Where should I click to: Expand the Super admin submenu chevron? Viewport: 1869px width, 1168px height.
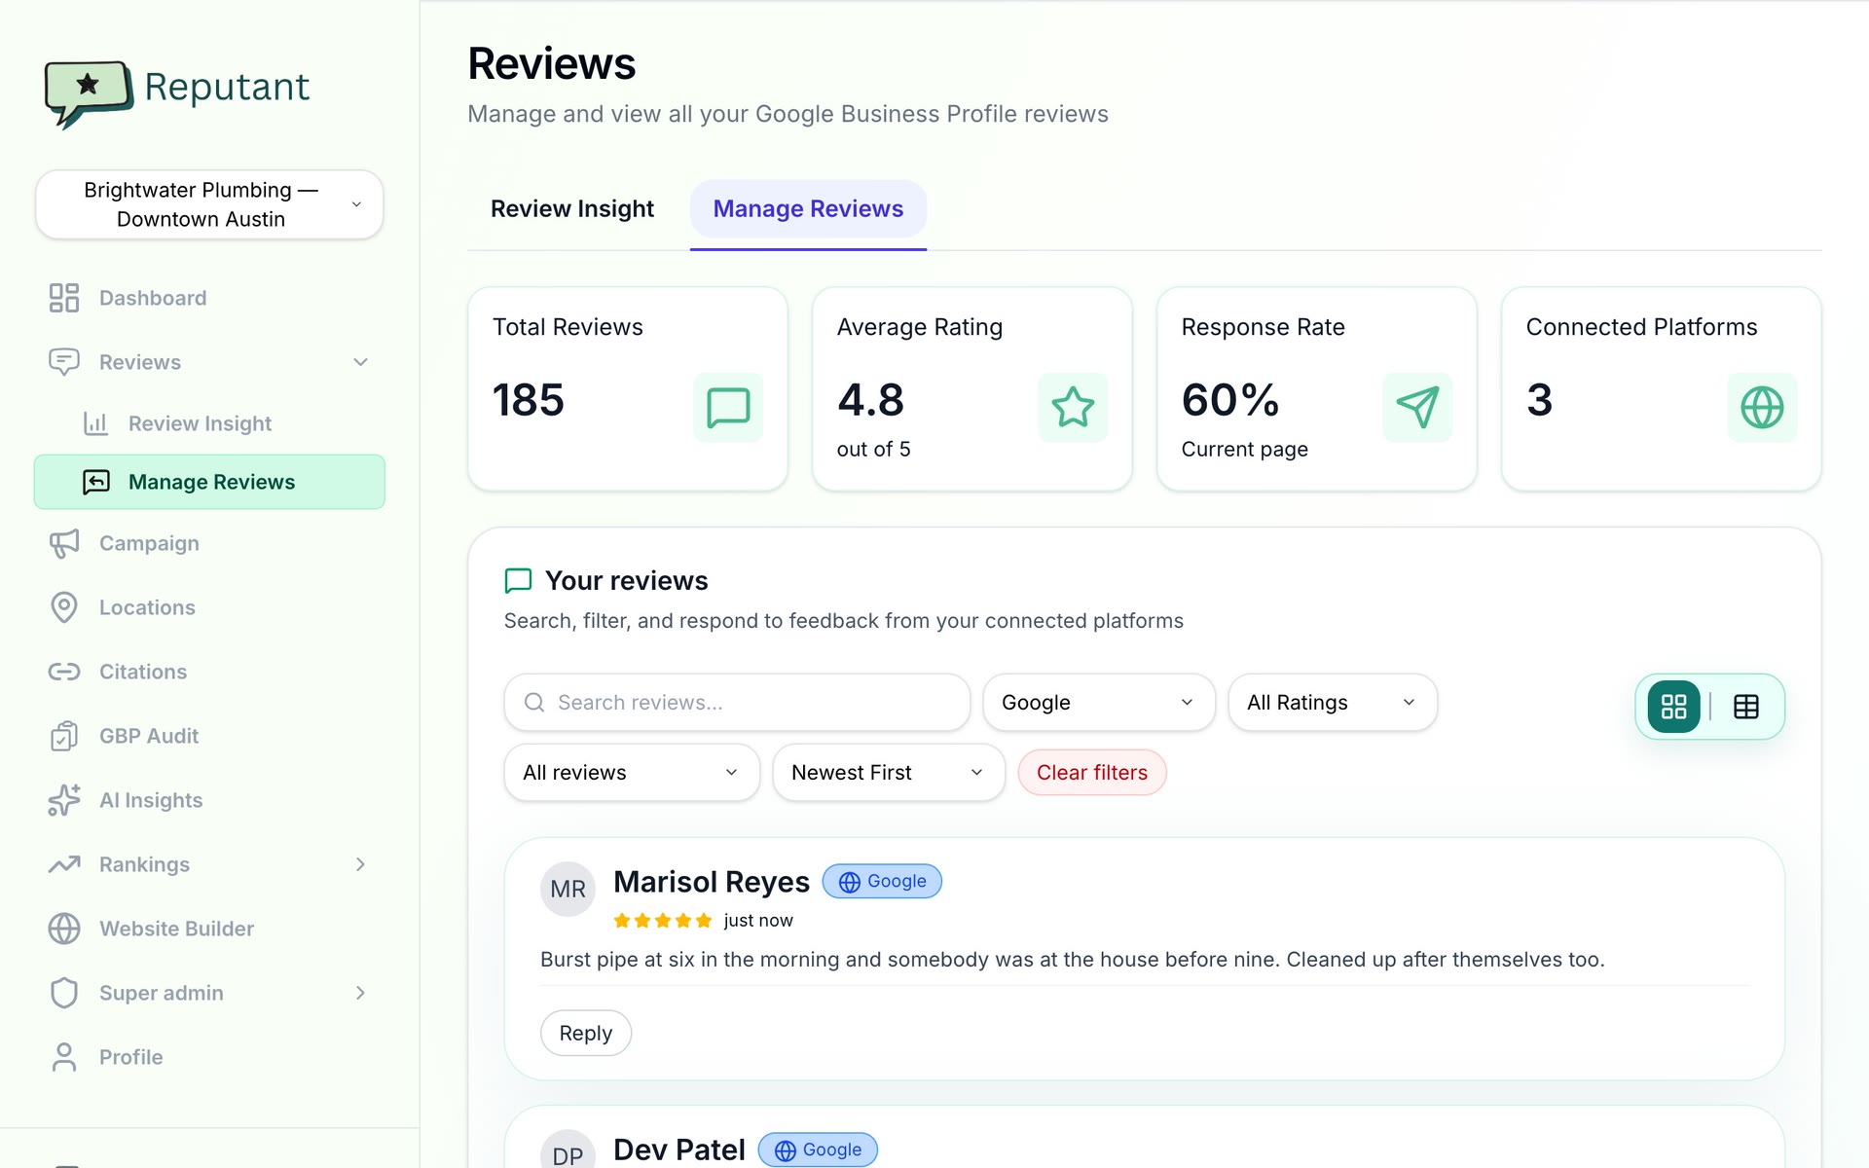(x=360, y=993)
